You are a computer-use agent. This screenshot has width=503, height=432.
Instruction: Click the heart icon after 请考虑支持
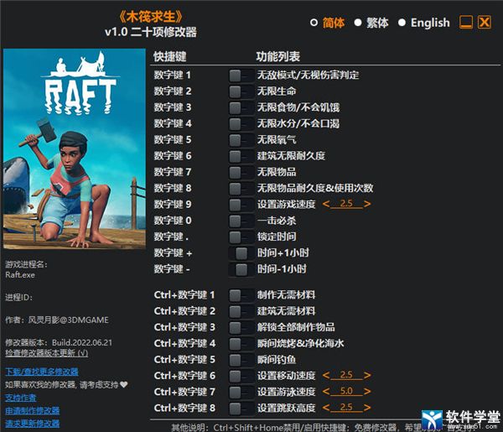pyautogui.click(x=123, y=384)
